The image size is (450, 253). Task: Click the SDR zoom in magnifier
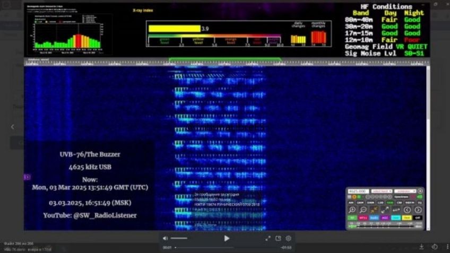pos(352,210)
